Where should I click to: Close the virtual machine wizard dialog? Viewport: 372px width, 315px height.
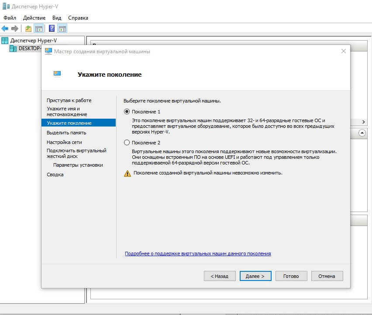344,51
